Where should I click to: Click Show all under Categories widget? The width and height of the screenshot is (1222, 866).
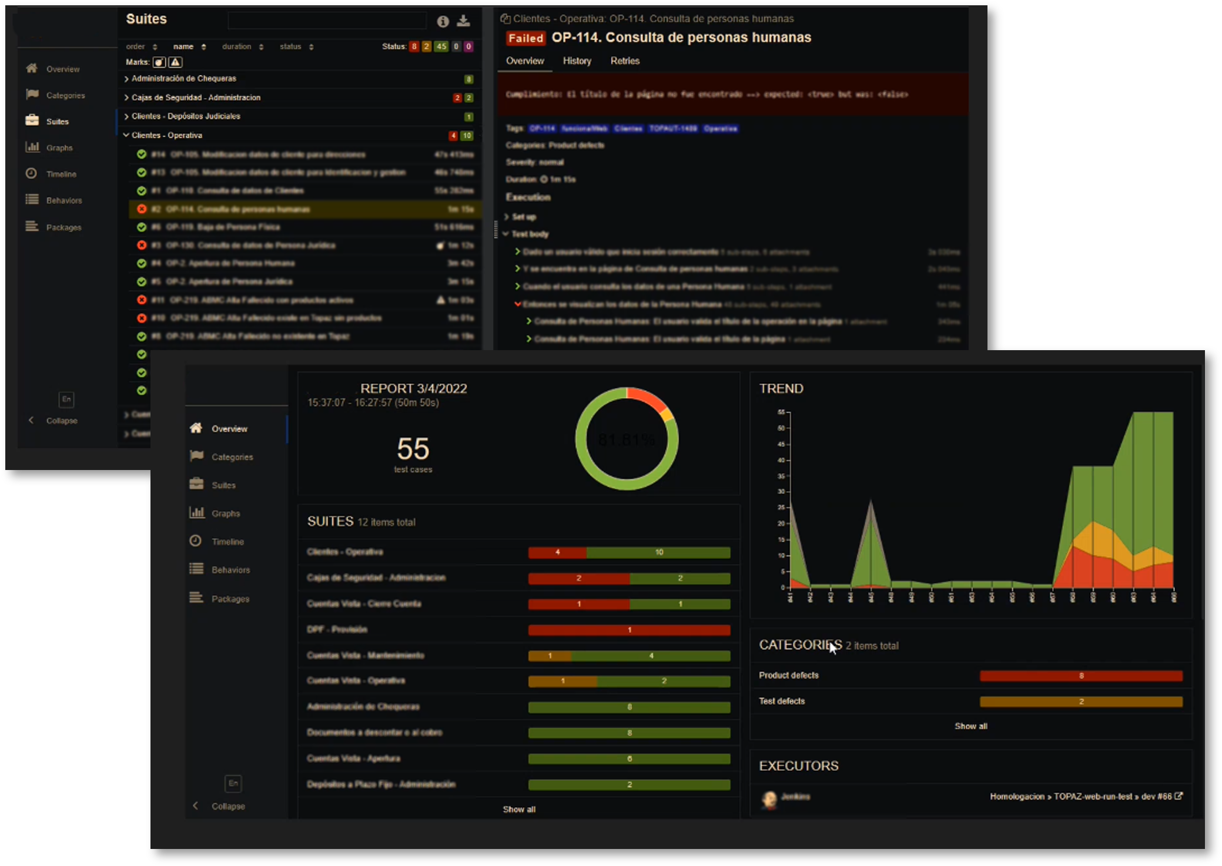[970, 726]
